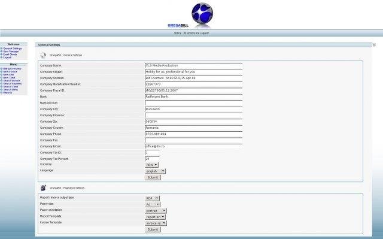383x239 pixels.
Task: Click the Pagination Settings section pen icon
Action: [43, 188]
